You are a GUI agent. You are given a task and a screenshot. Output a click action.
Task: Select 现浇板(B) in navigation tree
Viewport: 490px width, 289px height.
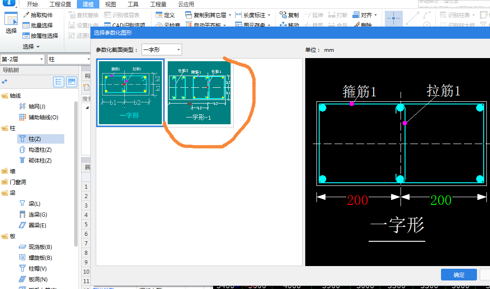pos(36,247)
